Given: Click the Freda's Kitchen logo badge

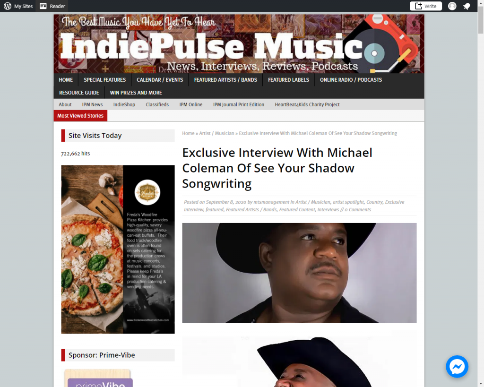Looking at the screenshot, I should 147,193.
